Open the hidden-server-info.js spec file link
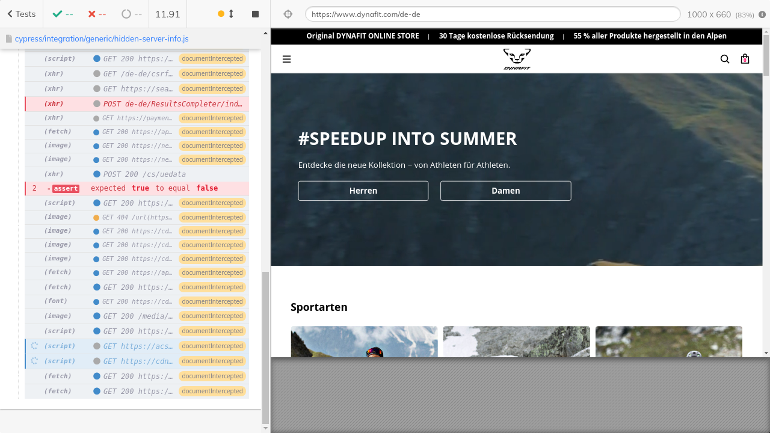 pos(101,38)
